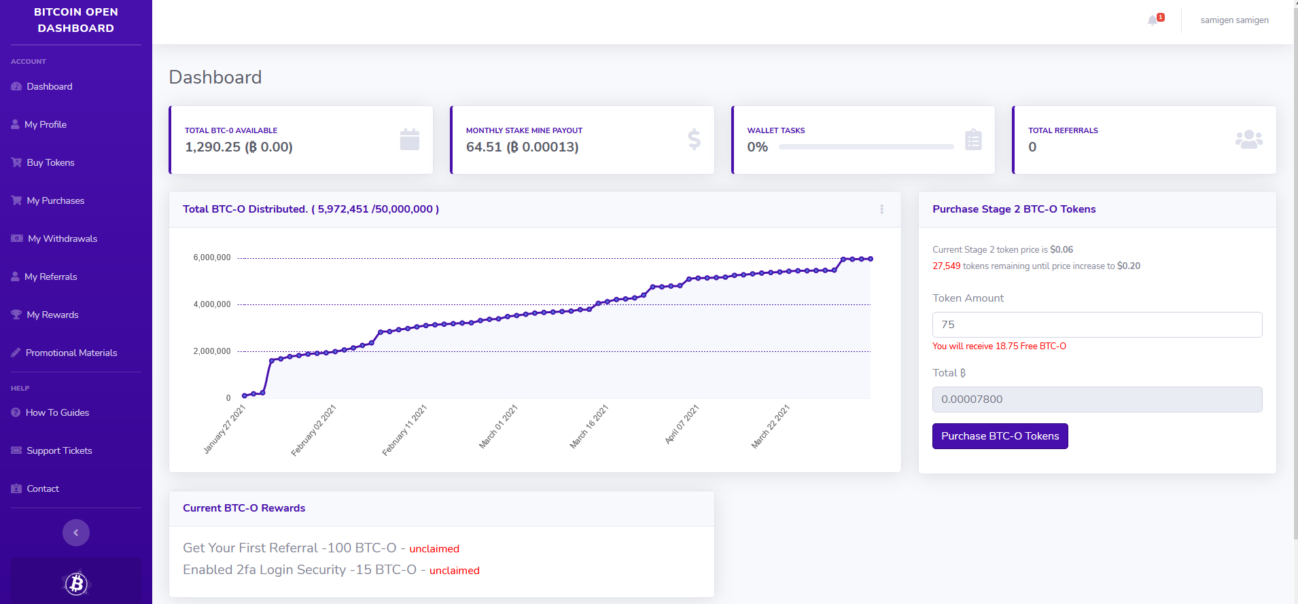Click the Total ₿ amount field
1298x604 pixels.
(x=1097, y=399)
